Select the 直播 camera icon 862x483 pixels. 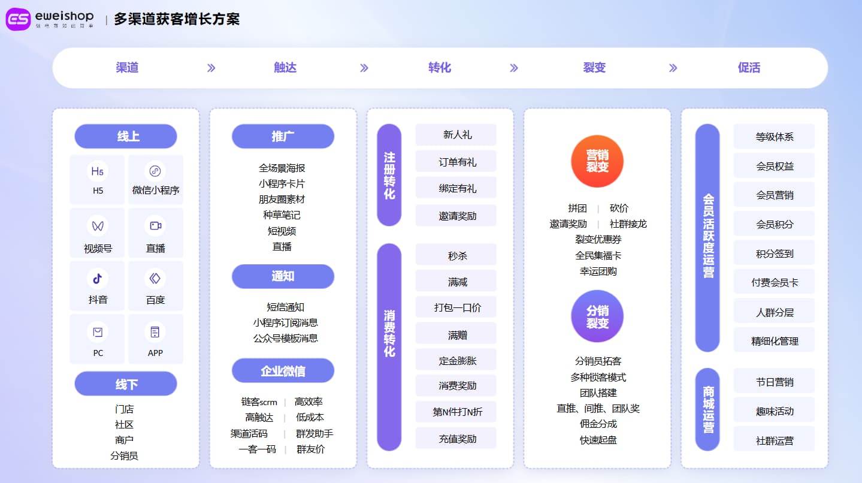pyautogui.click(x=155, y=226)
